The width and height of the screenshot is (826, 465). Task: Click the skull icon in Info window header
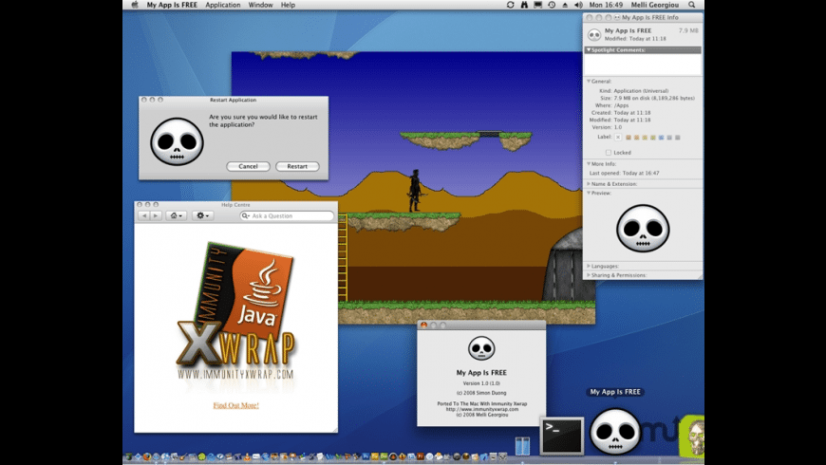(594, 35)
